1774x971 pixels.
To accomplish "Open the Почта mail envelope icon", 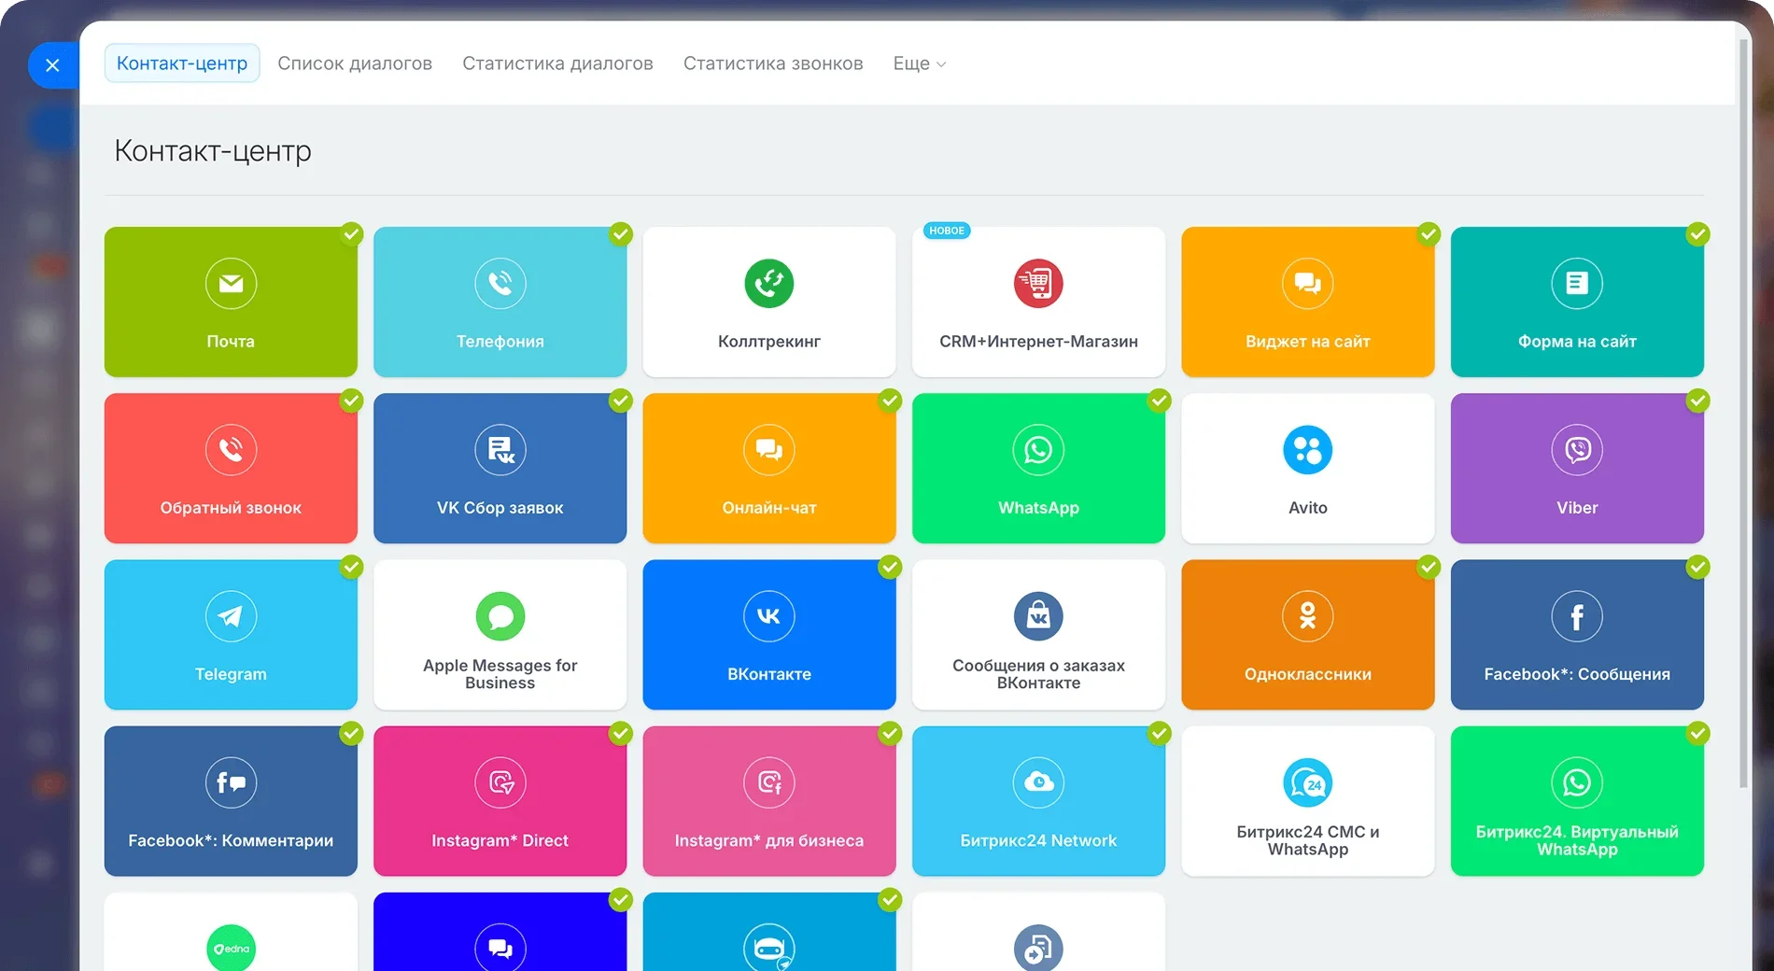I will click(x=231, y=284).
